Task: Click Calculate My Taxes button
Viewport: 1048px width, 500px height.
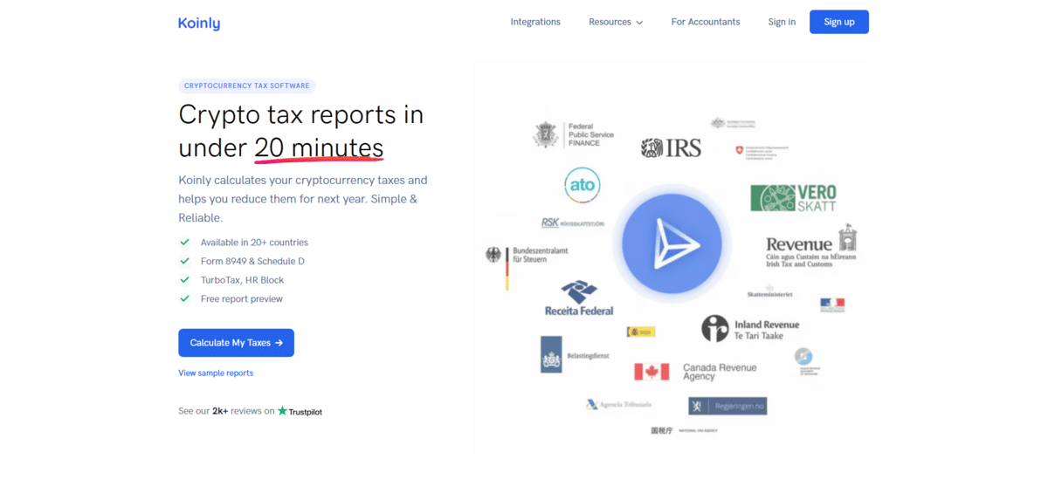Action: pos(236,343)
